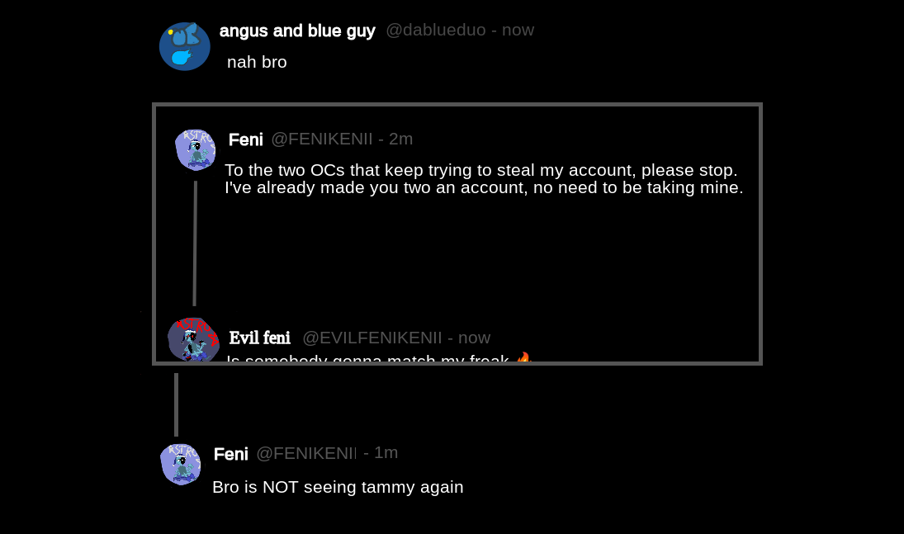This screenshot has height=534, width=904.
Task: Open the "angus and blue guy" display name
Action: (297, 31)
